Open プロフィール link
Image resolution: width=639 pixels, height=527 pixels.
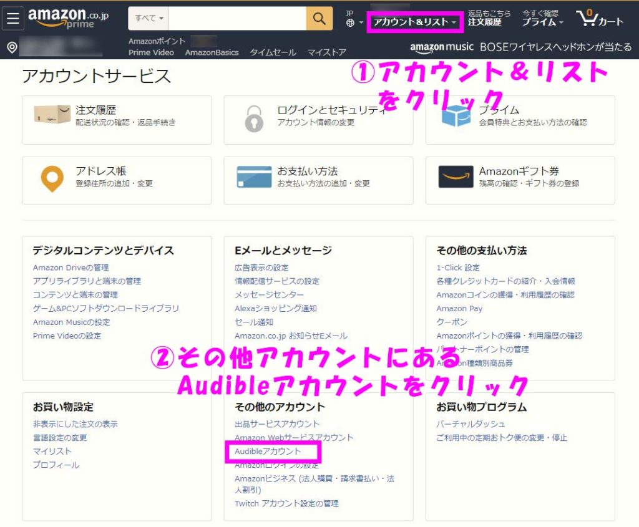pyautogui.click(x=56, y=465)
